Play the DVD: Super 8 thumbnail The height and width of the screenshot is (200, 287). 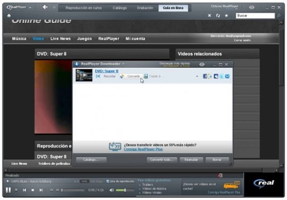(84, 75)
